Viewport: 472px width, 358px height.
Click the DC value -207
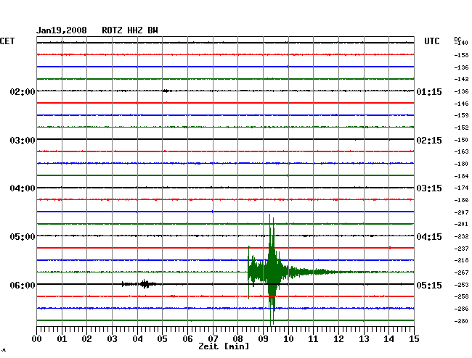click(461, 212)
